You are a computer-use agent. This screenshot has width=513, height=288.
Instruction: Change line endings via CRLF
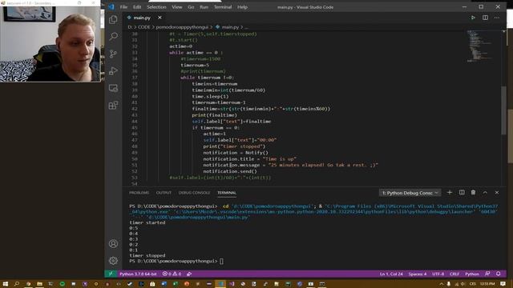tap(454, 274)
